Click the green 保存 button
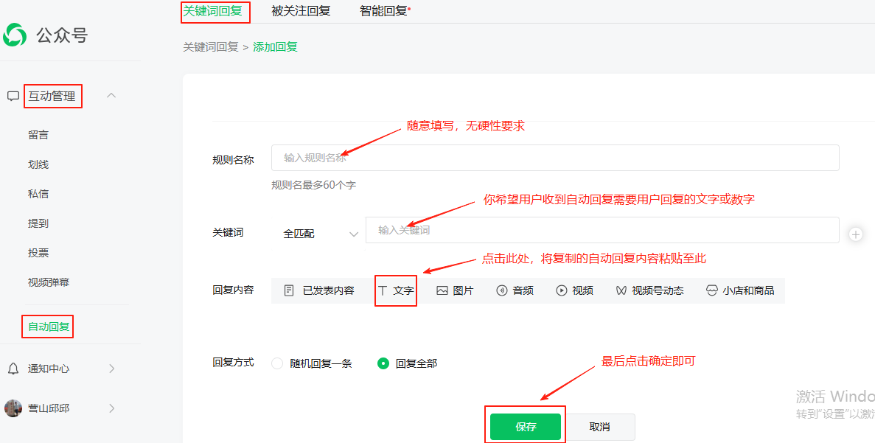The width and height of the screenshot is (875, 443). pos(525,427)
